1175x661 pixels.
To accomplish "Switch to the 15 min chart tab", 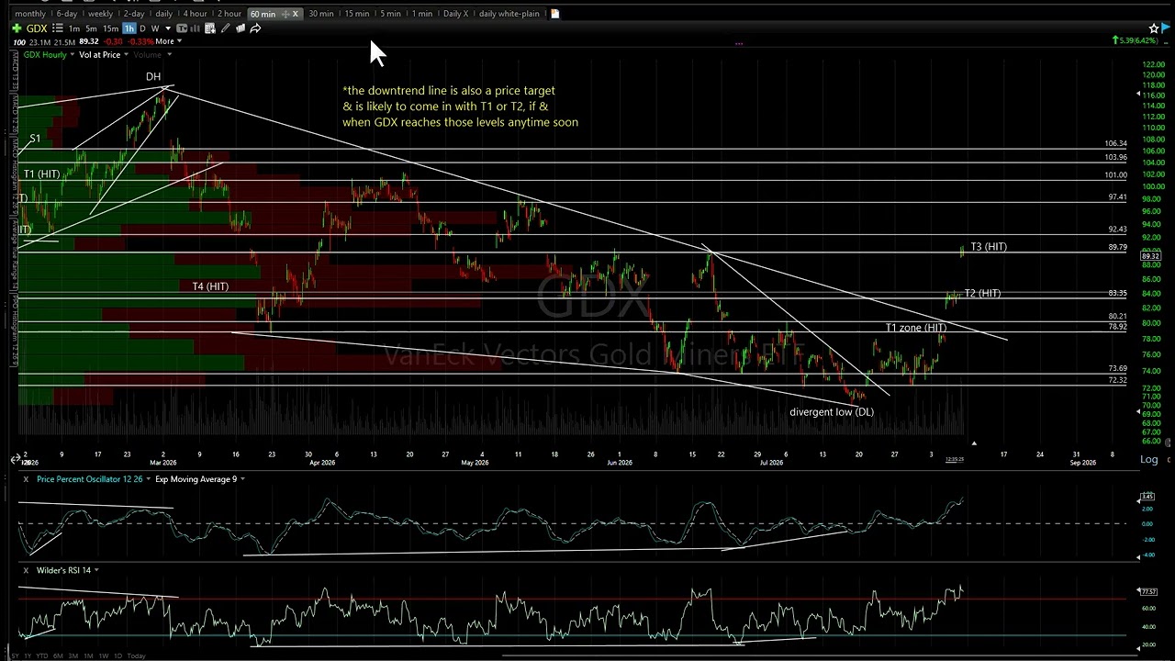I will pyautogui.click(x=356, y=14).
